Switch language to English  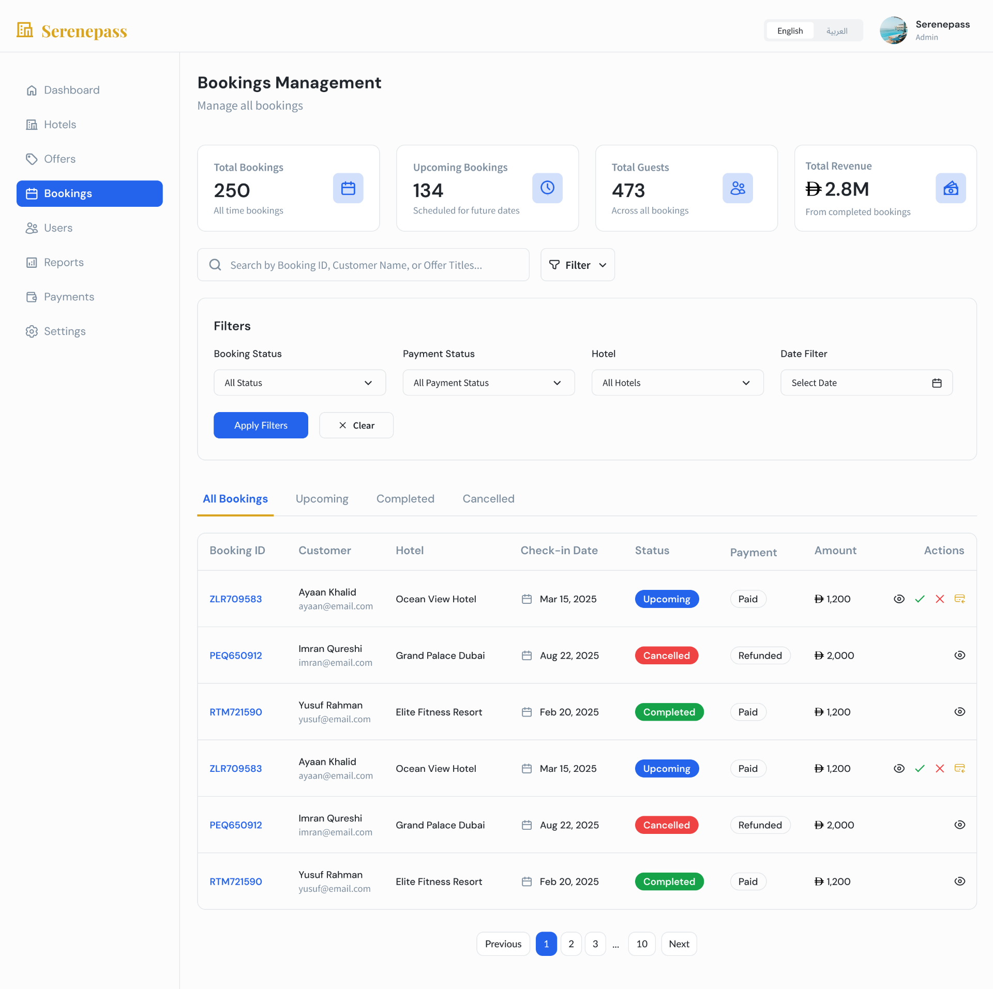coord(790,31)
